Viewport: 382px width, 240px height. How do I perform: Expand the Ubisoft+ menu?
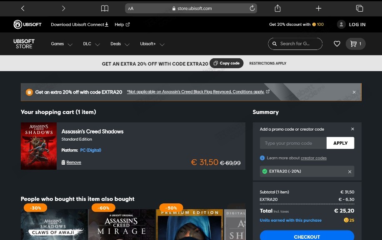[x=152, y=44]
